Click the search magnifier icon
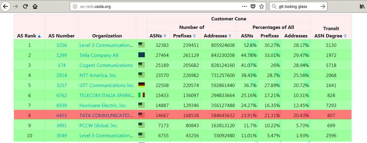The image size is (367, 143). pyautogui.click(x=274, y=6)
